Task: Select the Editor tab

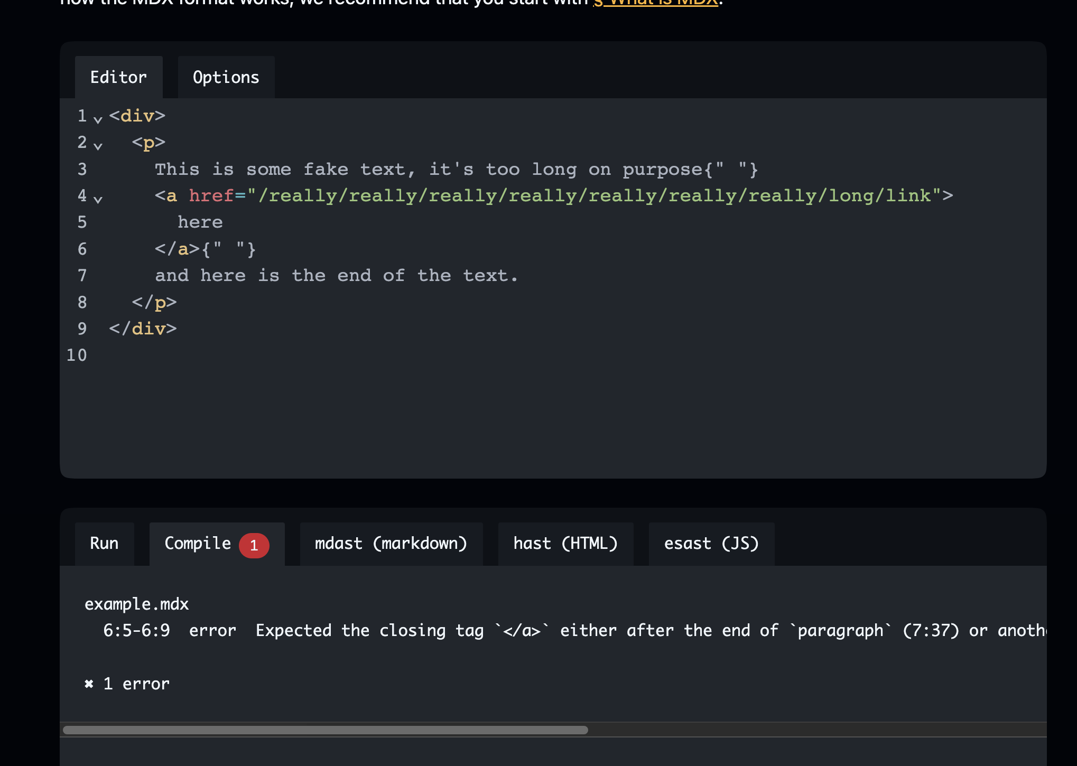Action: 119,77
